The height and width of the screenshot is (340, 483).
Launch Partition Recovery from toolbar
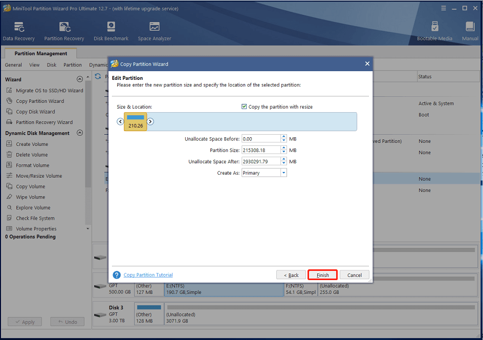[x=64, y=31]
